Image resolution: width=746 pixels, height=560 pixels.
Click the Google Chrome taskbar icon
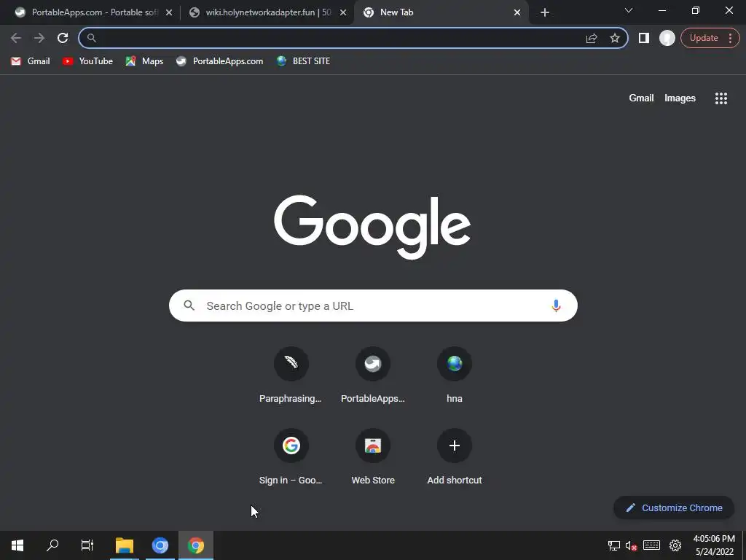click(195, 545)
